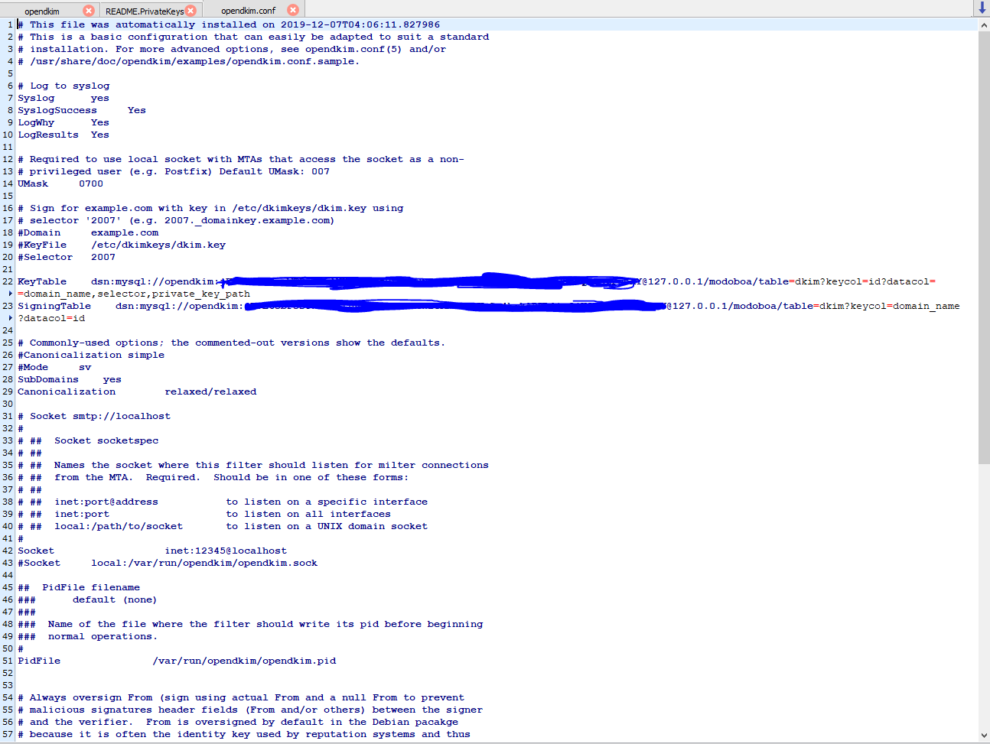The height and width of the screenshot is (744, 990).
Task: Click the '#Canonicalization simple' comment line
Action: pos(91,355)
